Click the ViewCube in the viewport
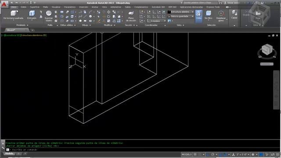Screen dimensions: 281x158 (267, 50)
